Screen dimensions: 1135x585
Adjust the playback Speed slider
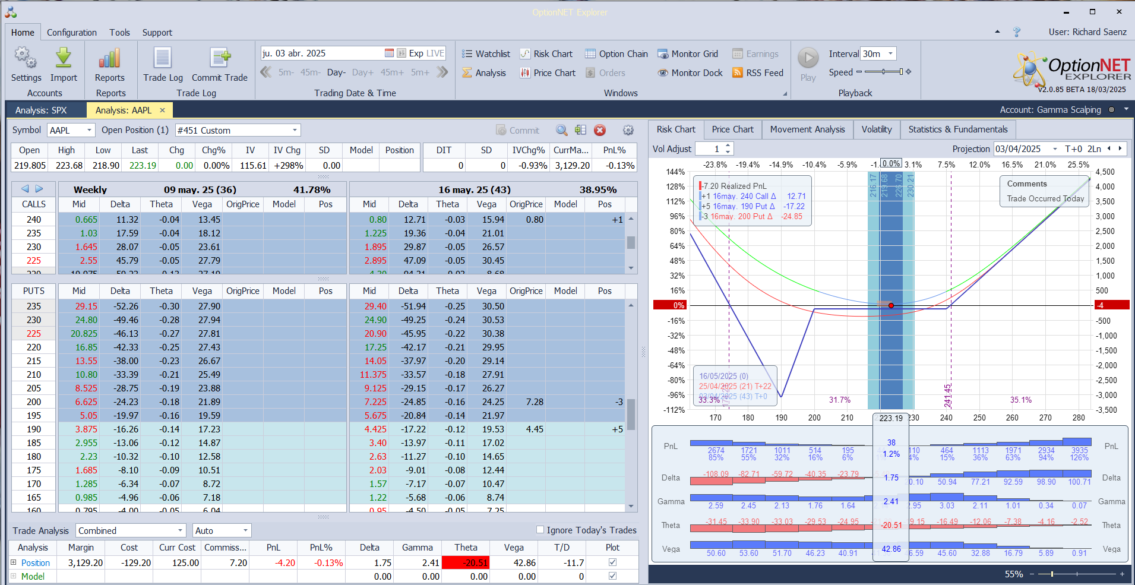(x=884, y=72)
